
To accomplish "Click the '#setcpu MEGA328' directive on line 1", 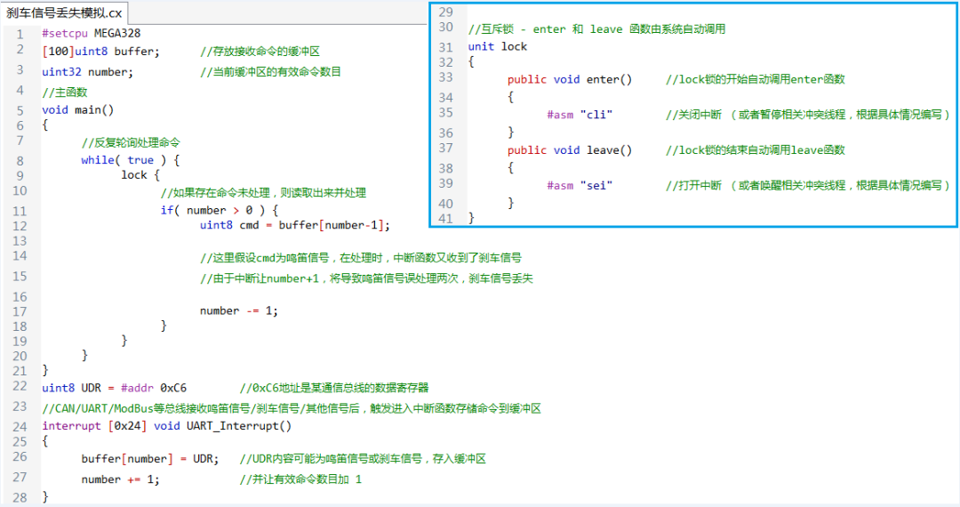I will [x=92, y=33].
